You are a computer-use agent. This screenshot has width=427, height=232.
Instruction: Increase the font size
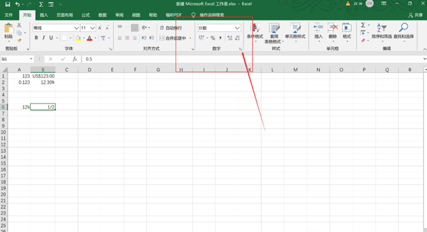point(100,28)
